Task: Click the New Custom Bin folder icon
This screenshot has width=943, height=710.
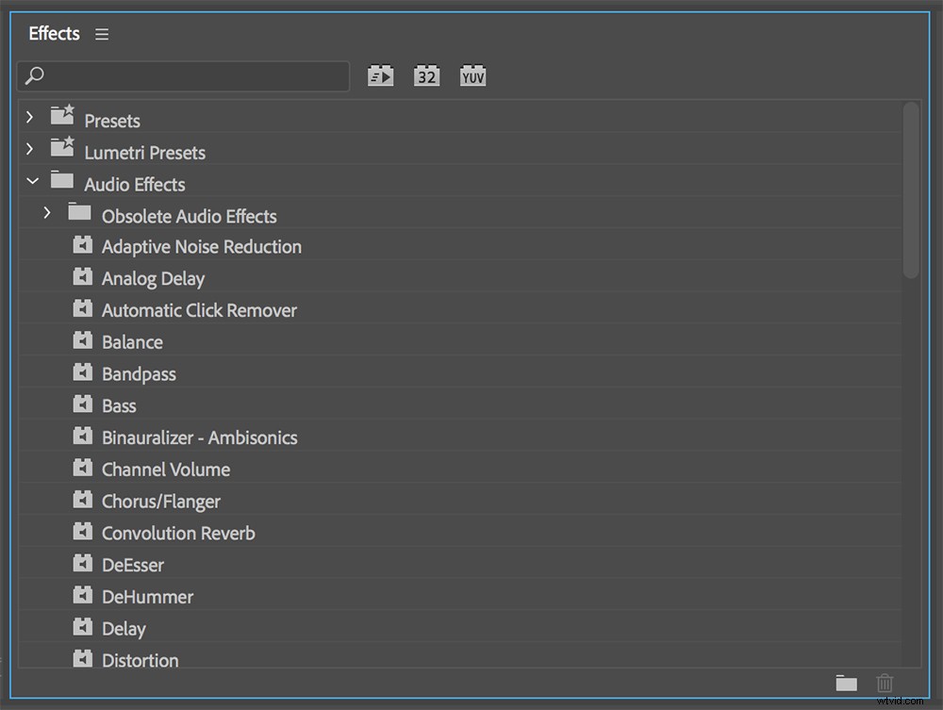Action: (846, 684)
